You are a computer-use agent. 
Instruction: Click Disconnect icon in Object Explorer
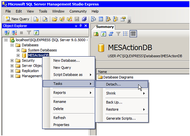click(14, 33)
